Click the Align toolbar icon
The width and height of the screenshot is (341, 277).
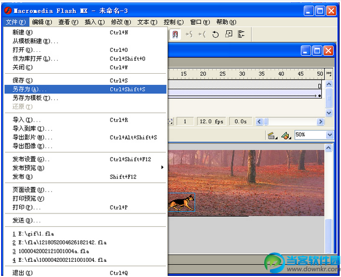(241, 34)
